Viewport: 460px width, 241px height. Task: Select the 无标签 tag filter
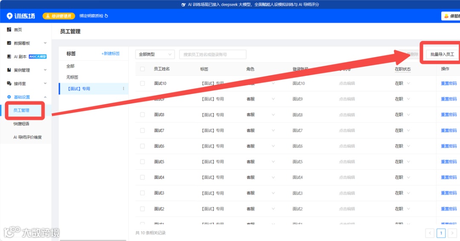click(72, 77)
